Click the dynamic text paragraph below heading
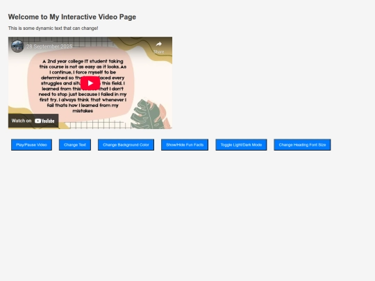Viewport: 375px width, 281px height. click(x=53, y=28)
